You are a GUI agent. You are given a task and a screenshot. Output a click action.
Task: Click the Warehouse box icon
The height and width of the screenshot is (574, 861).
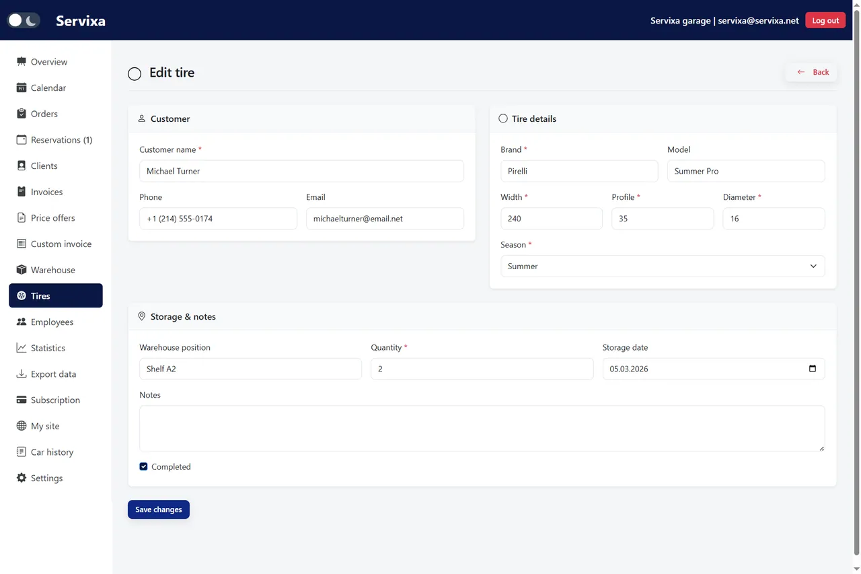22,270
